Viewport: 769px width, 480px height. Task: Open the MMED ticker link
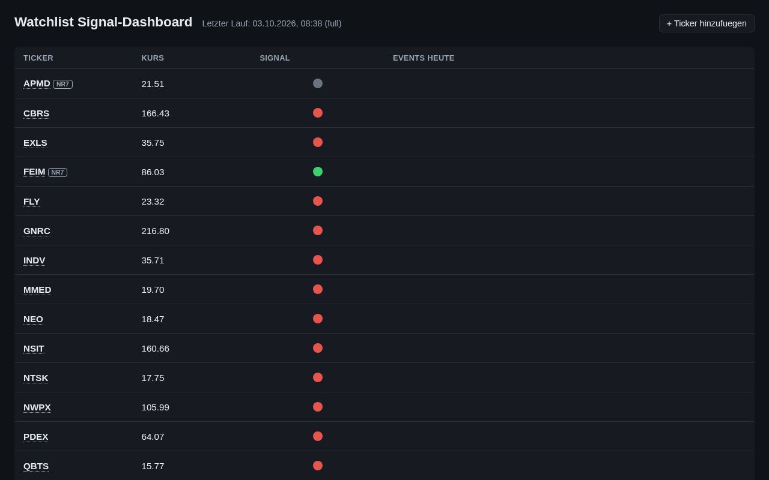point(37,289)
